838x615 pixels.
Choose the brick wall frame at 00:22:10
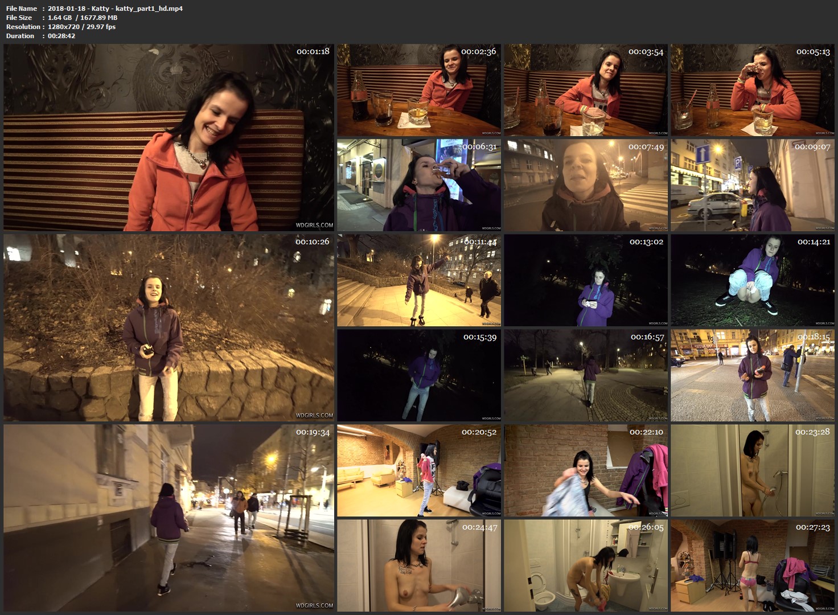pyautogui.click(x=586, y=470)
